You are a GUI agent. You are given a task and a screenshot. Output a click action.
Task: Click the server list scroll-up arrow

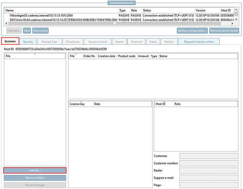pyautogui.click(x=236, y=10)
